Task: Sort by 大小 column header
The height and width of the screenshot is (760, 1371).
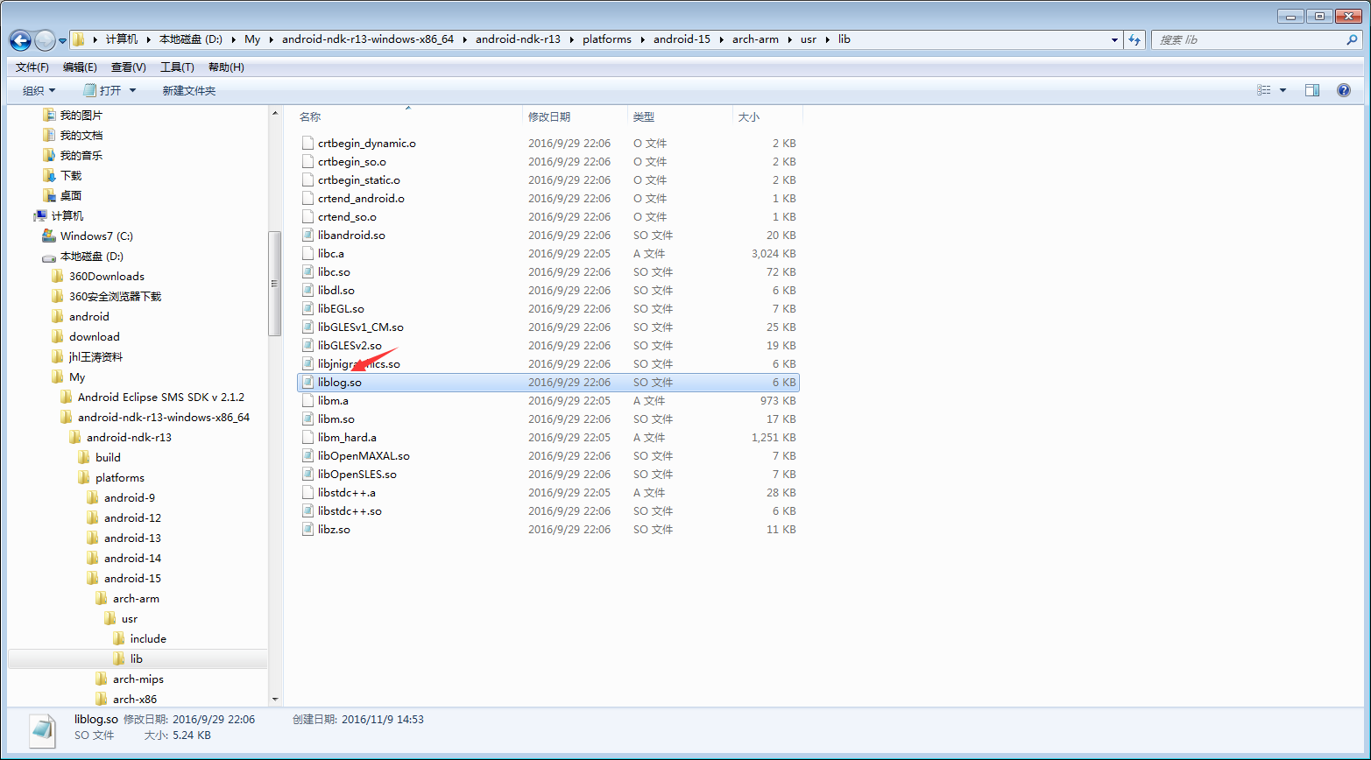Action: [x=749, y=116]
